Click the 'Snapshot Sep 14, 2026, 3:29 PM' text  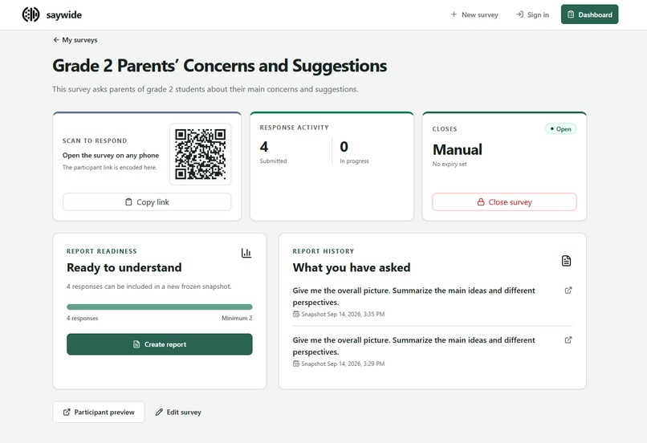tap(343, 364)
